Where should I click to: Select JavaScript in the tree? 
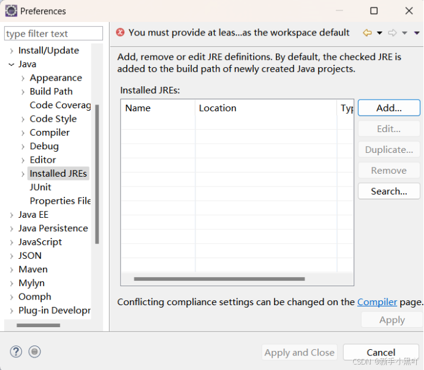(40, 242)
